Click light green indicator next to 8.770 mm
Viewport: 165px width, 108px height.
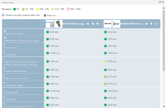click(x=105, y=77)
